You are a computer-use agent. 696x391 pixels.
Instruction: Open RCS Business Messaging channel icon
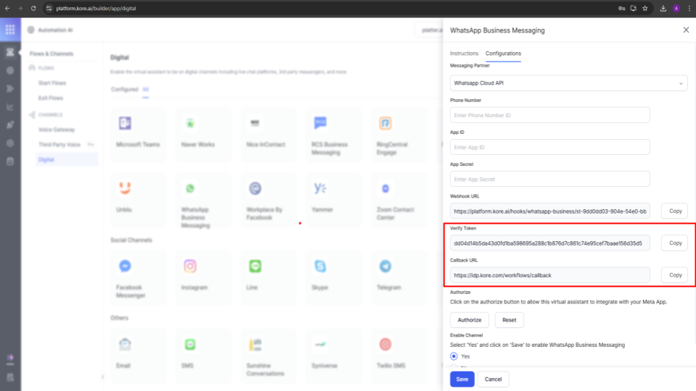pos(320,123)
